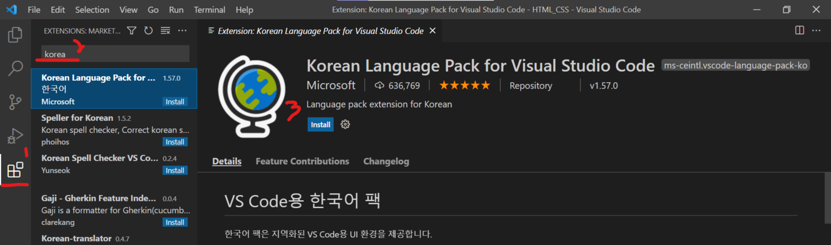
Task: Open Extensions panel more actions menu
Action: [x=182, y=31]
